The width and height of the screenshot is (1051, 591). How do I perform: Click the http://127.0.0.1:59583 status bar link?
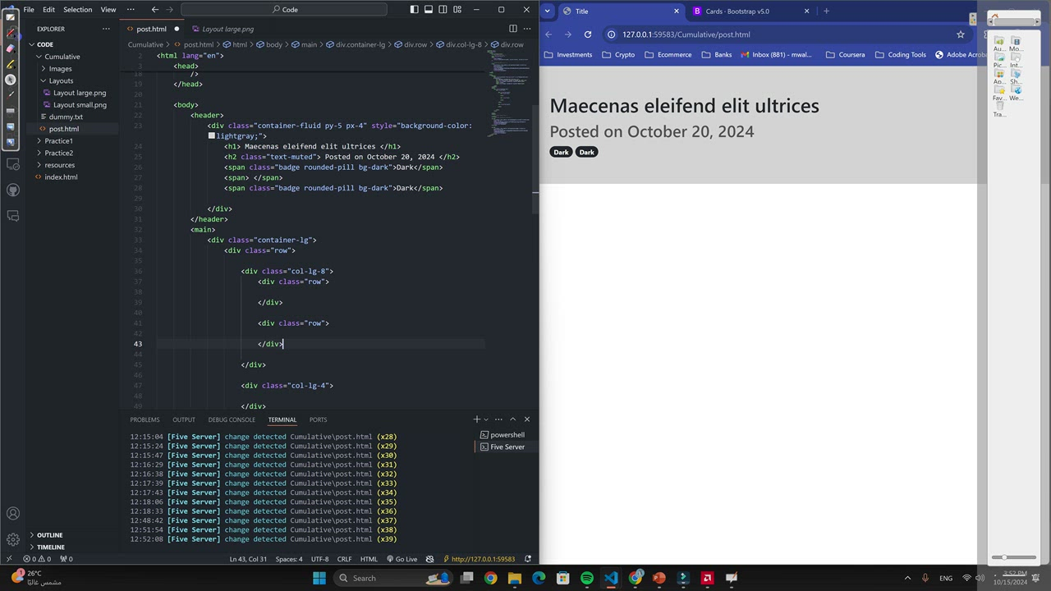(x=481, y=559)
